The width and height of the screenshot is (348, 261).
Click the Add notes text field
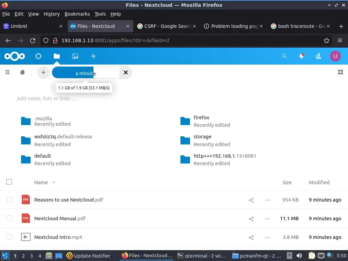coord(47,98)
